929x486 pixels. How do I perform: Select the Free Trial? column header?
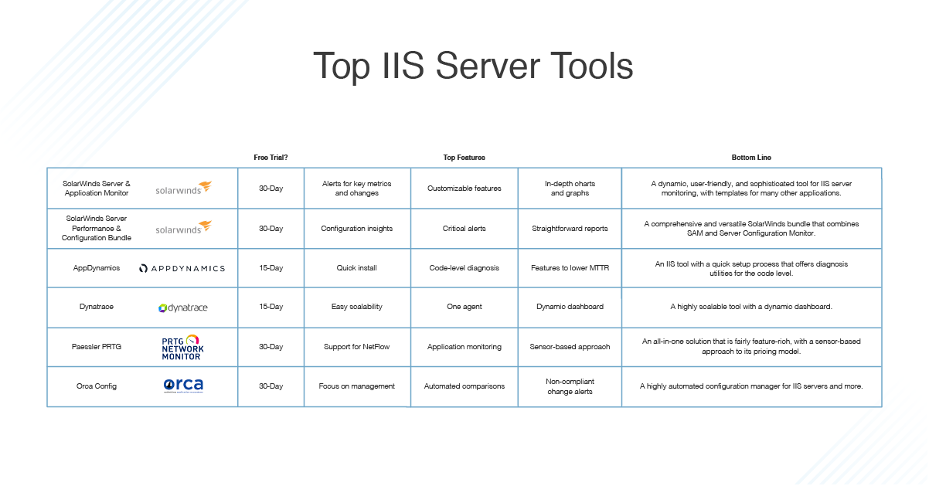point(271,158)
